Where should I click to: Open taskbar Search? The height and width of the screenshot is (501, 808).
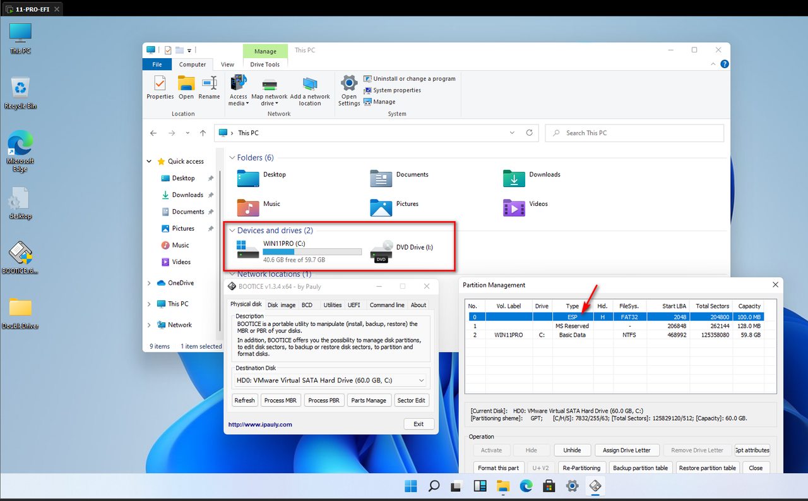click(434, 486)
